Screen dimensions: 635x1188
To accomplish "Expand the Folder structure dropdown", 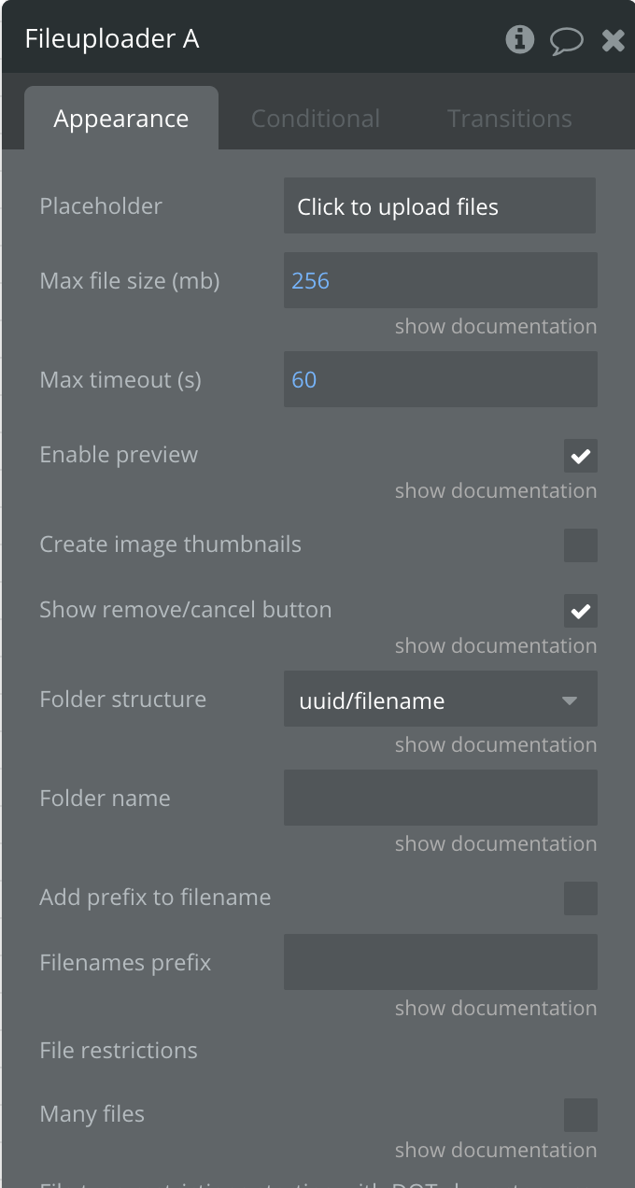I will 440,700.
